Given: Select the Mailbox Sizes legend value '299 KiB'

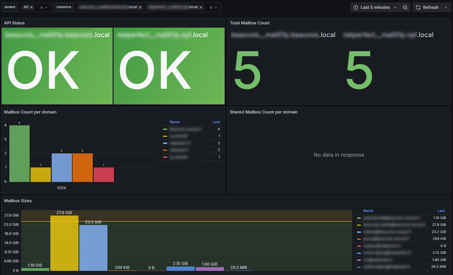Looking at the screenshot, I should [x=439, y=239].
